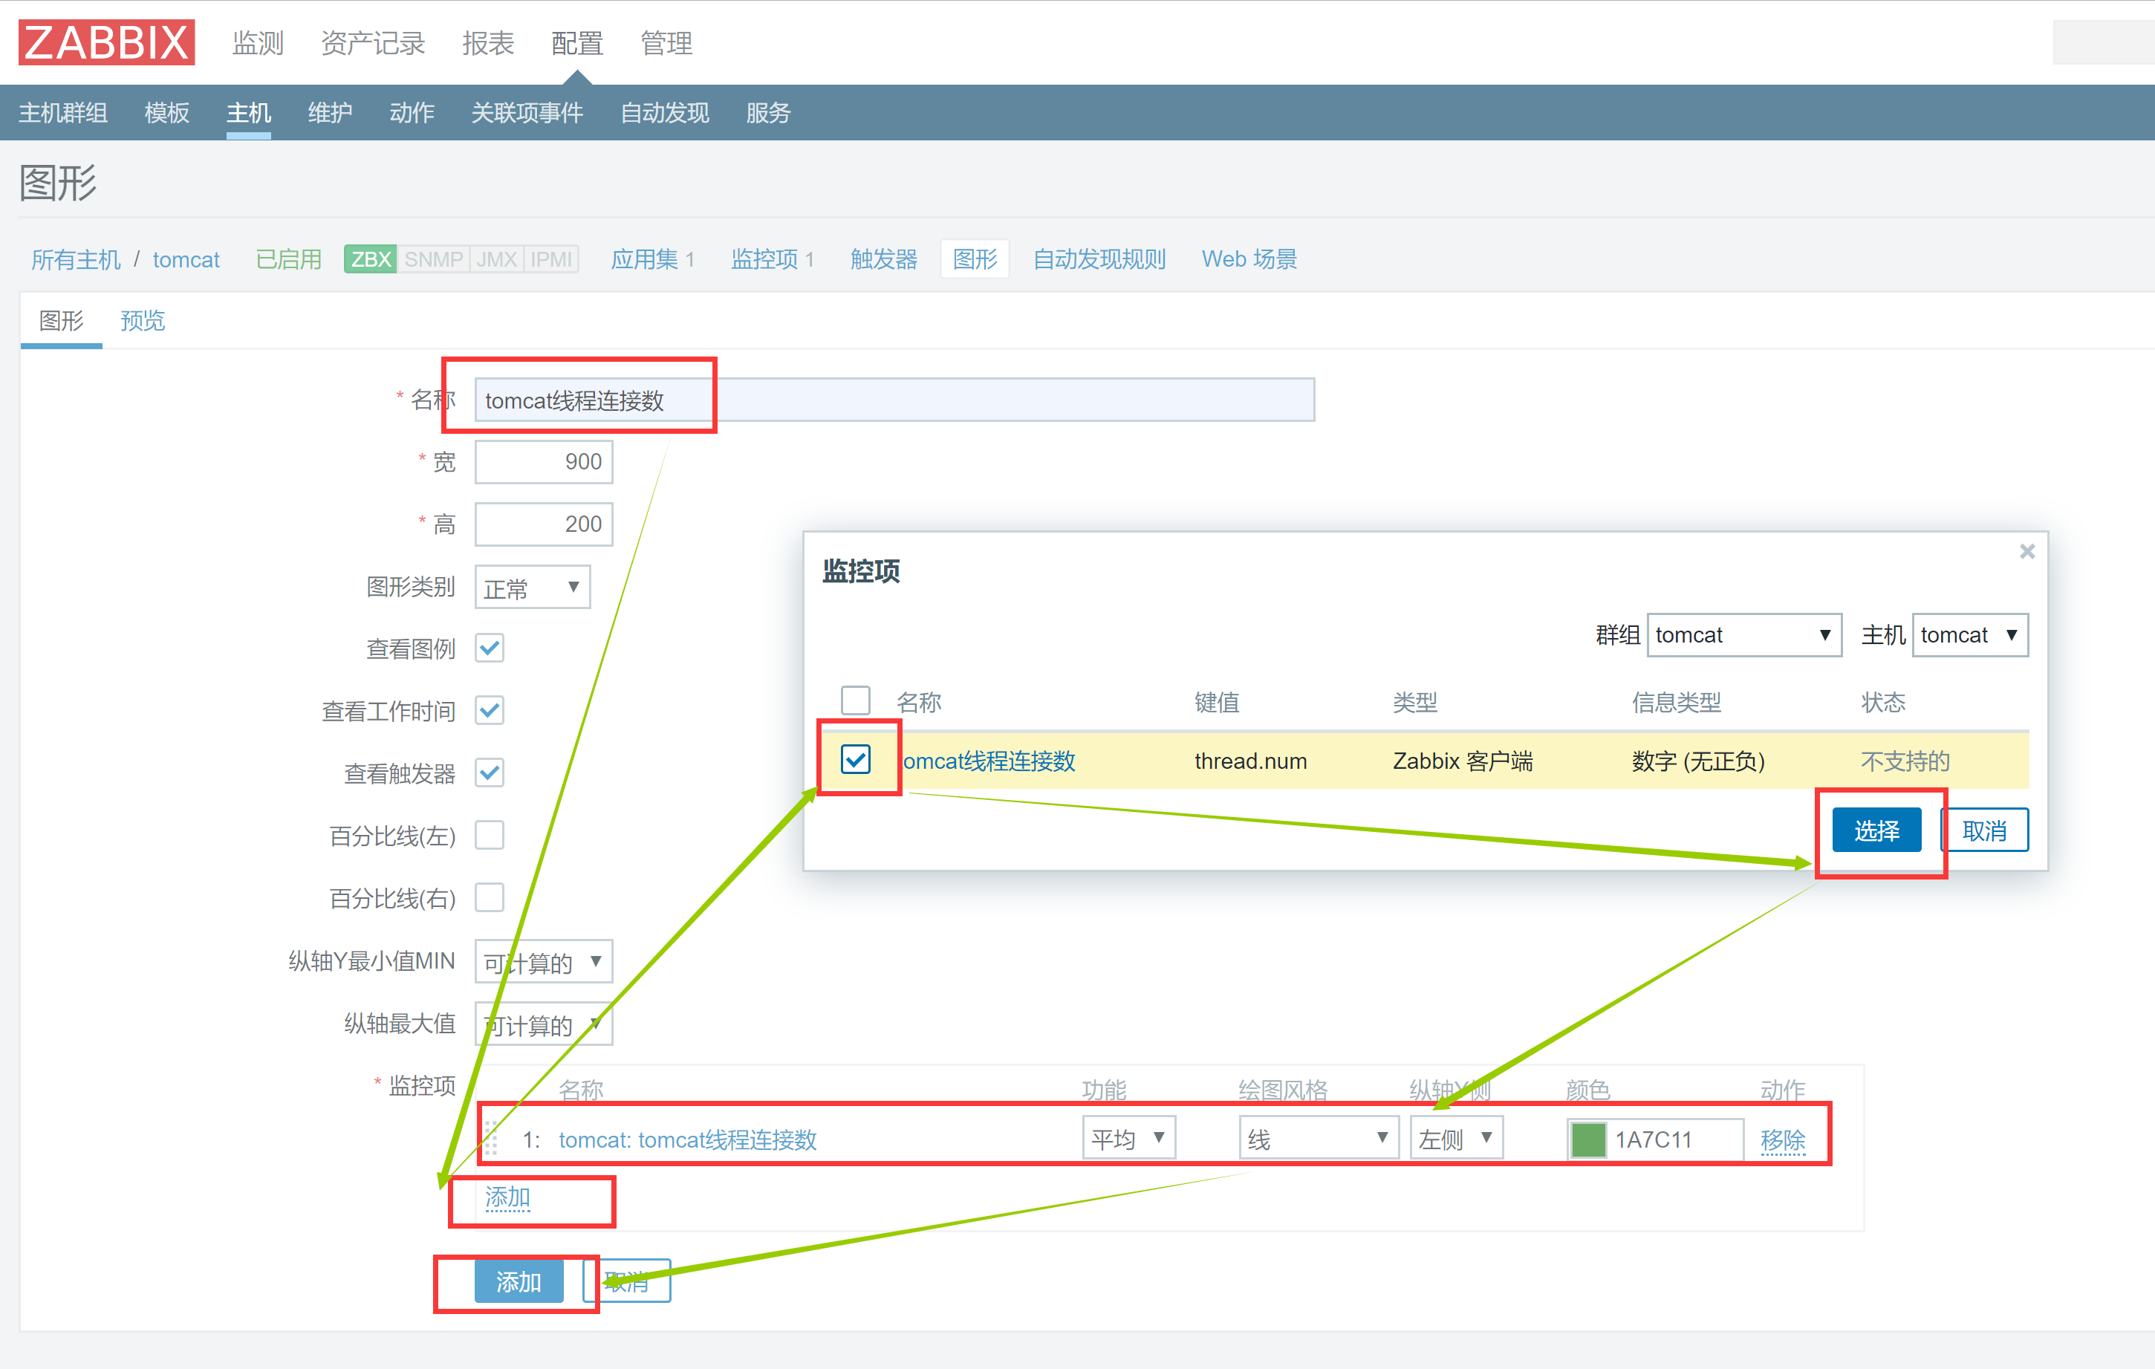Click the ZBX availability badge
Screen dimensions: 2155x1369
(371, 259)
